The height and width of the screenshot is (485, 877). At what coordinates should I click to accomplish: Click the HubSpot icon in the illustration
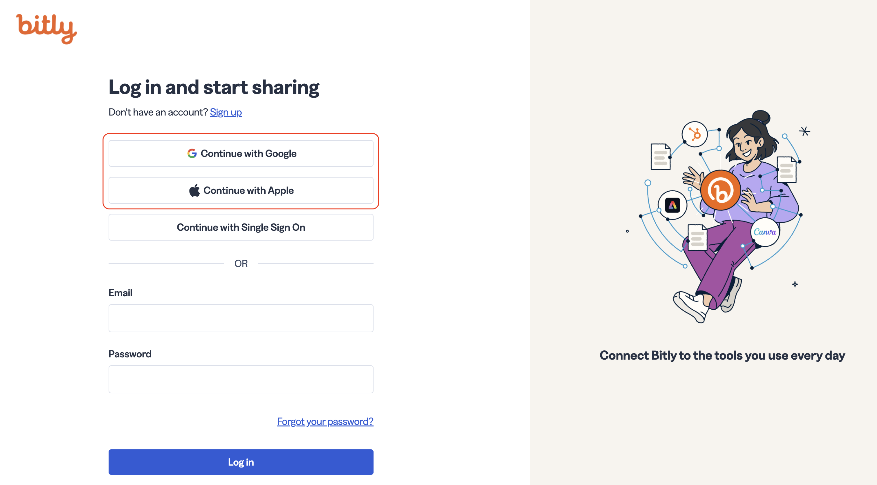point(695,134)
